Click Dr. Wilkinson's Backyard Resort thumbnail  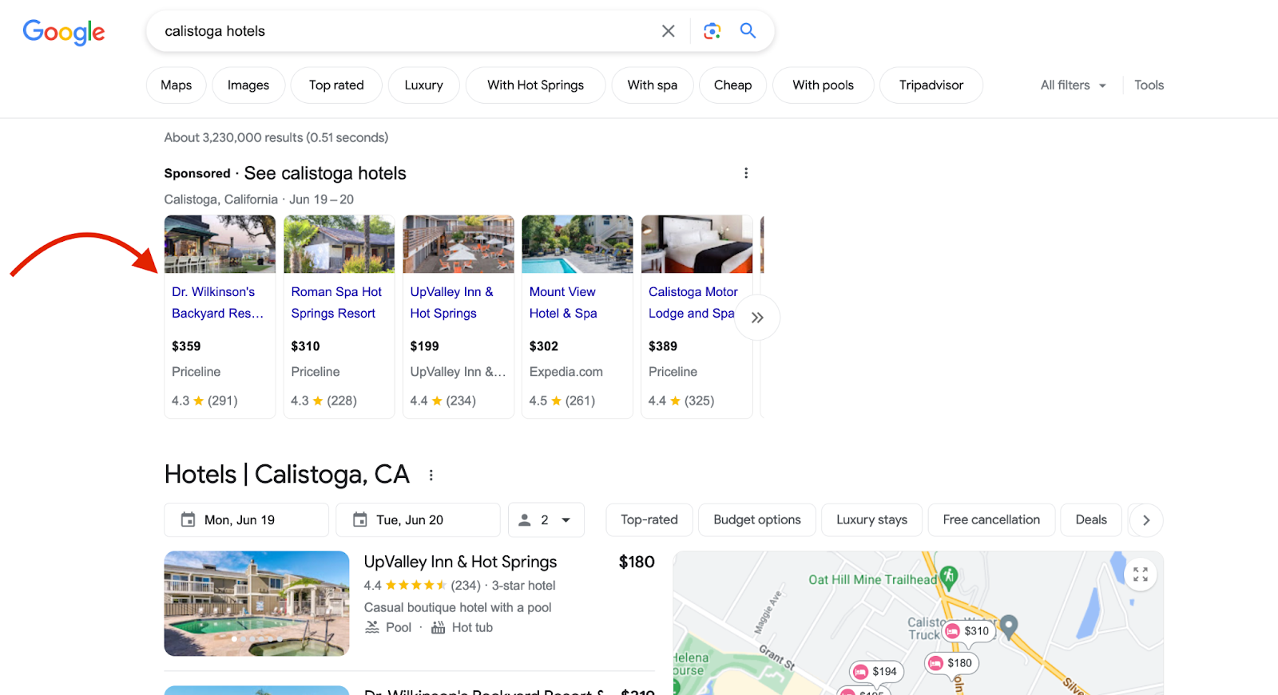220,244
